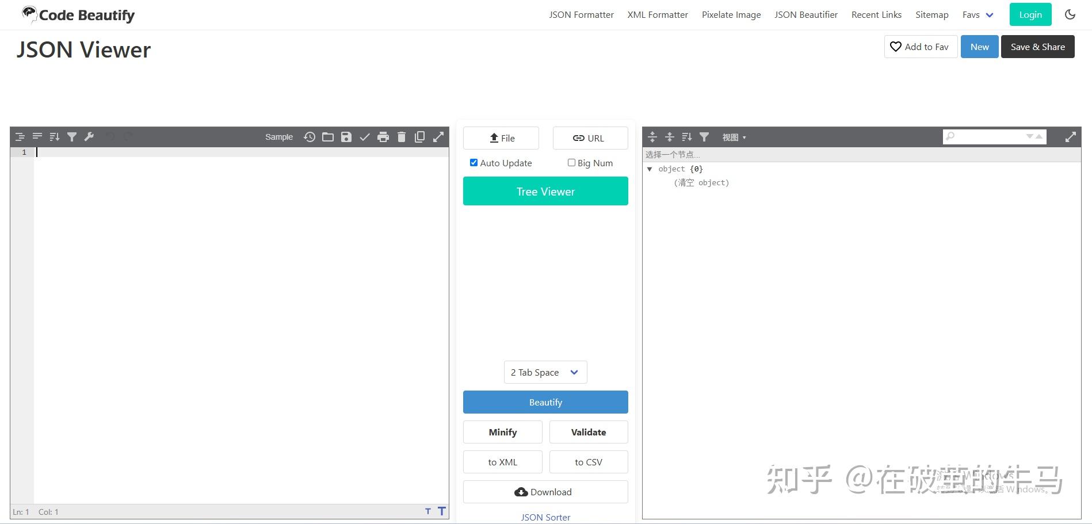Jump to next search result arrow in tree panel
The height and width of the screenshot is (524, 1092).
[1030, 136]
